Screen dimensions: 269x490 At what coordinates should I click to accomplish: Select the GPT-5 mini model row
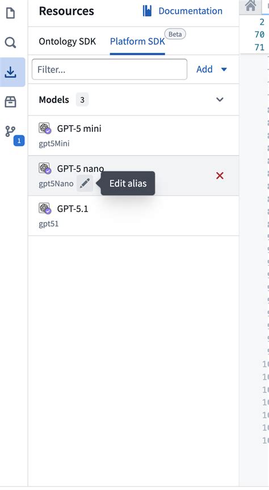[133, 136]
